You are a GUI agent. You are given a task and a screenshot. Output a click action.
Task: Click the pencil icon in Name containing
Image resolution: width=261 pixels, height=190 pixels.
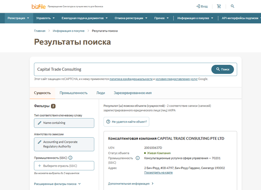[40, 123]
